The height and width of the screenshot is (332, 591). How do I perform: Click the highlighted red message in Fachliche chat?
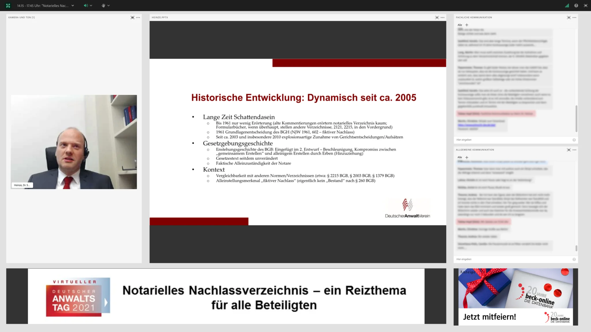click(496, 114)
